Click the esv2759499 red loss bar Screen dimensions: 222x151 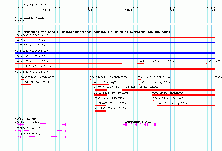pos(184,95)
